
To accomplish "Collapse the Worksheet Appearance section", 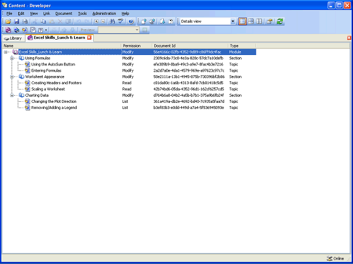I will point(12,77).
